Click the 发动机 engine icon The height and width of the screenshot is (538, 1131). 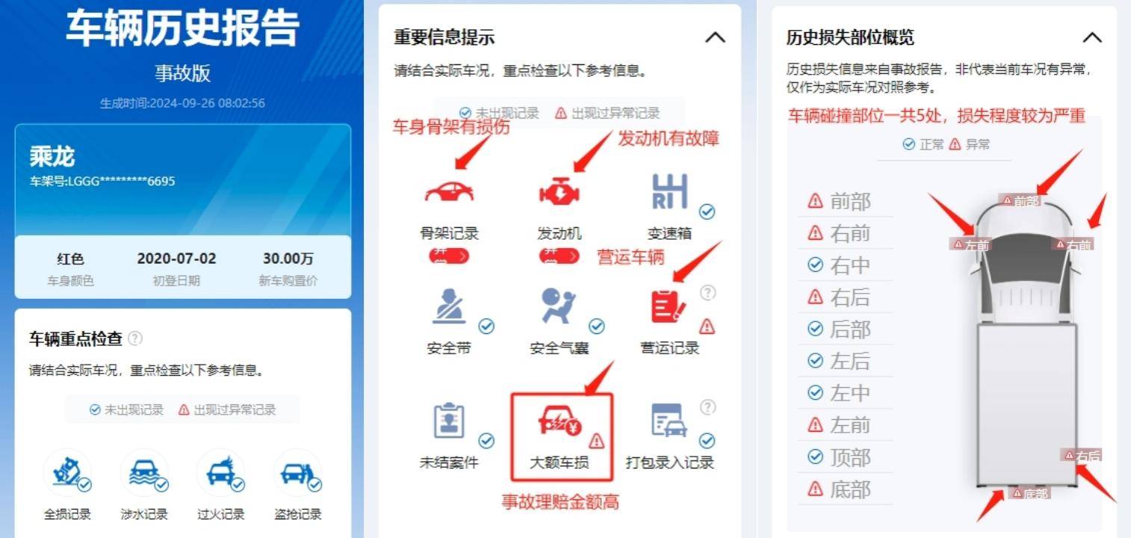[x=560, y=193]
